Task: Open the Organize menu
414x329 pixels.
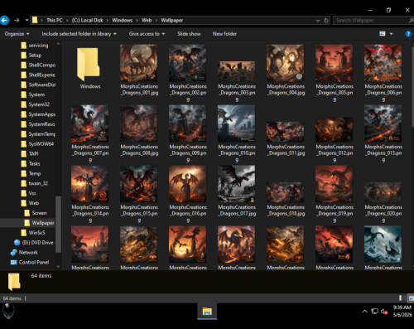Action: tap(17, 34)
